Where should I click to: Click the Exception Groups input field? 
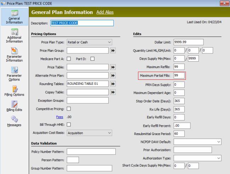pos(88,101)
